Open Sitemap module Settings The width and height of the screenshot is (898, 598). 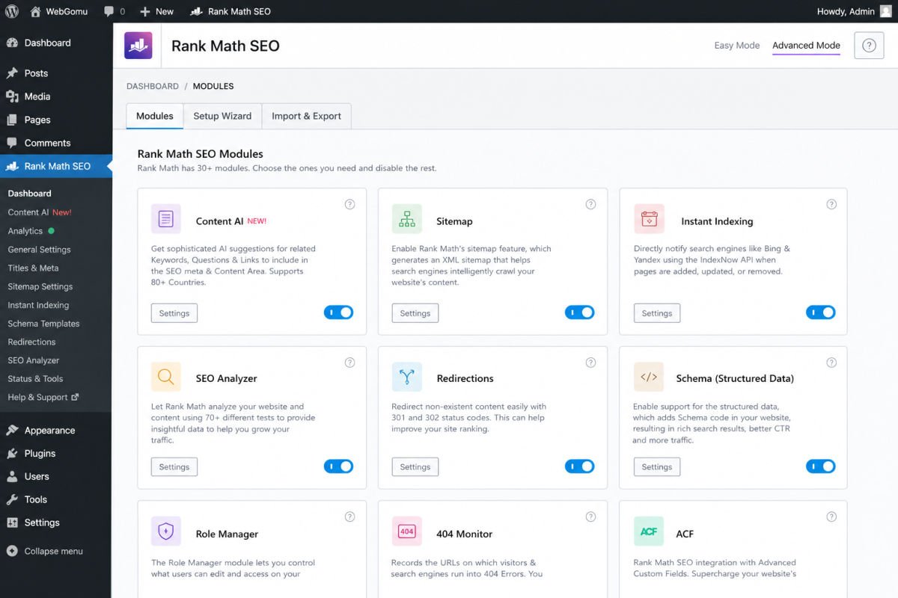coord(415,313)
